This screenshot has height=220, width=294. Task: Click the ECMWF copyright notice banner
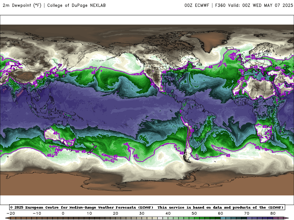[x=147, y=207]
